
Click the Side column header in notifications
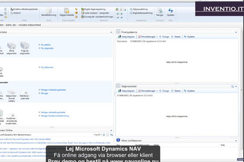click(222, 145)
